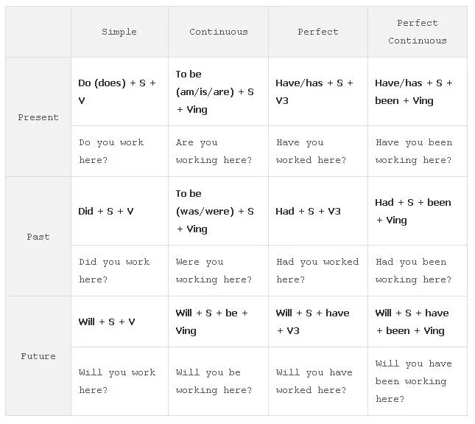
Task: Click the example 'Do you work here?'
Action: pyautogui.click(x=111, y=151)
